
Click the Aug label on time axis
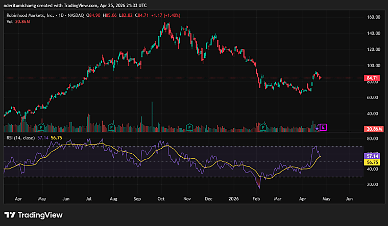point(113,199)
